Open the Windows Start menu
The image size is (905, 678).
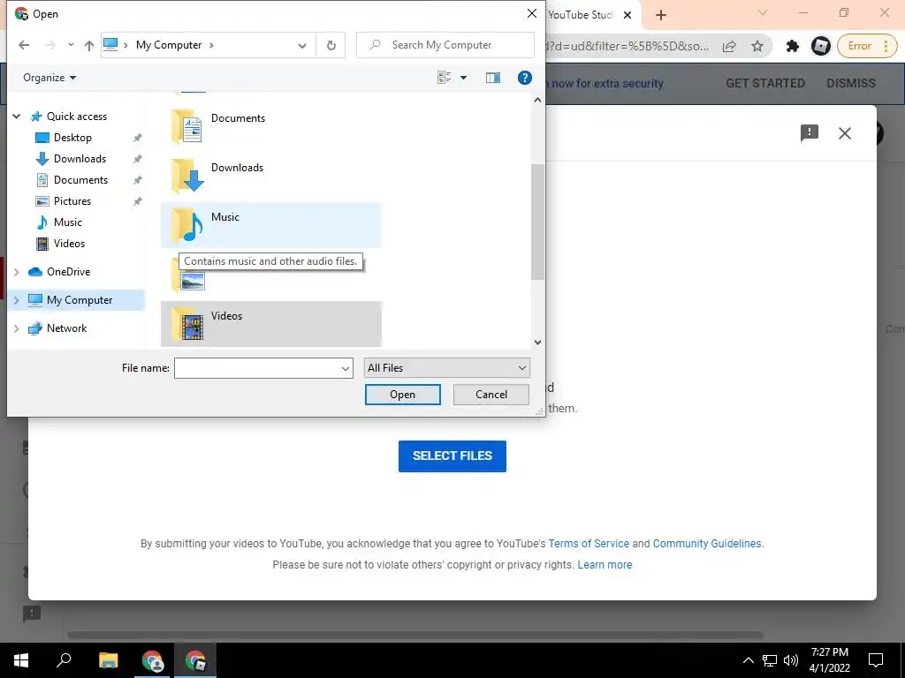[21, 660]
